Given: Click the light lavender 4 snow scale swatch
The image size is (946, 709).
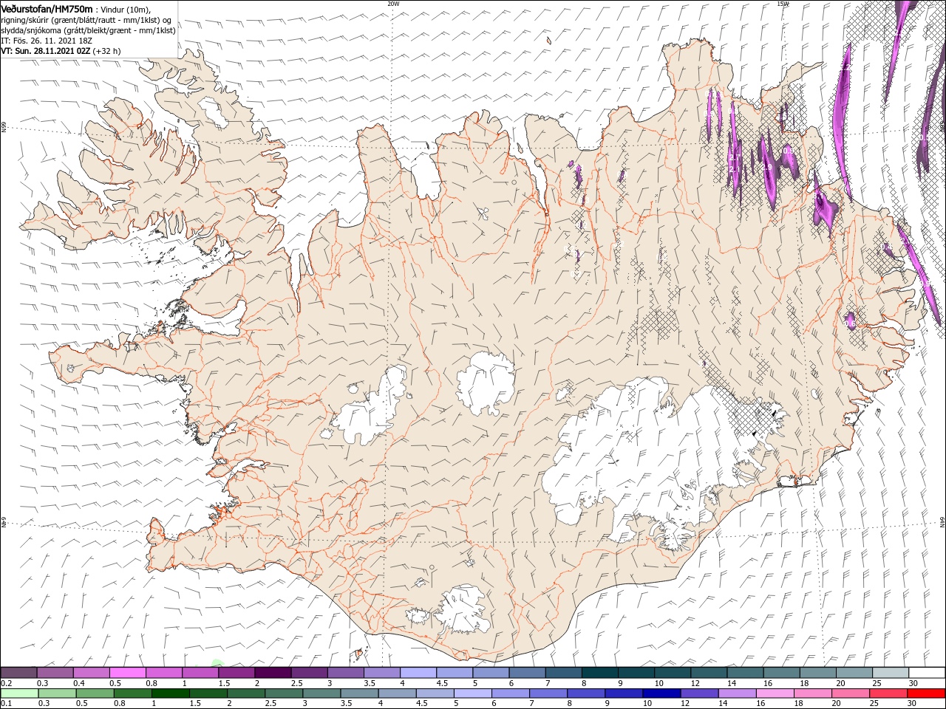Looking at the screenshot, I should click(418, 672).
